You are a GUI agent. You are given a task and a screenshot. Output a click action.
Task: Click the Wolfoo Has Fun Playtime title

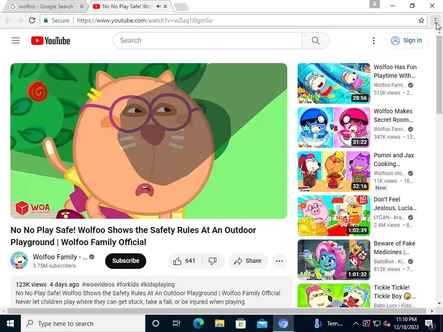[395, 71]
